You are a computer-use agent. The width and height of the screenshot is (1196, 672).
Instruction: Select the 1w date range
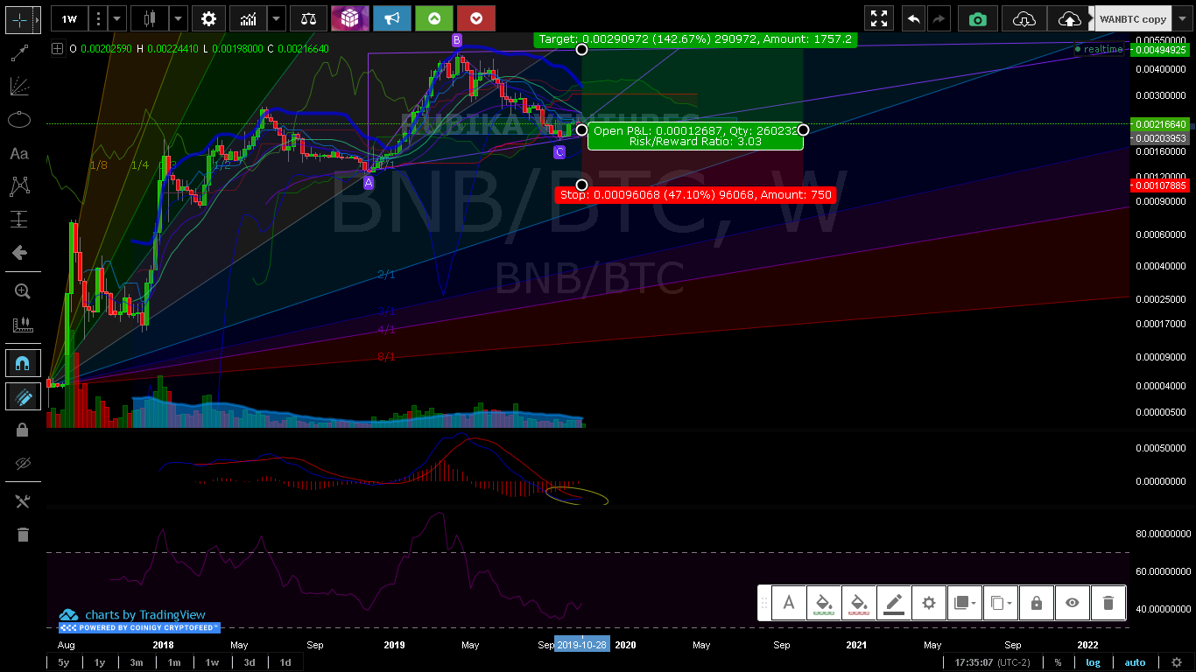point(212,662)
